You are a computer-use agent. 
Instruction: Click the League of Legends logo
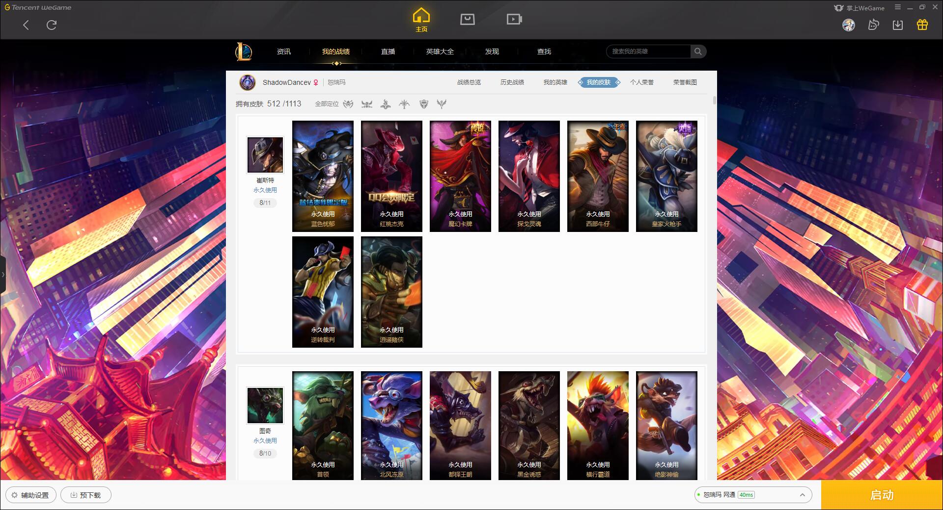[244, 51]
